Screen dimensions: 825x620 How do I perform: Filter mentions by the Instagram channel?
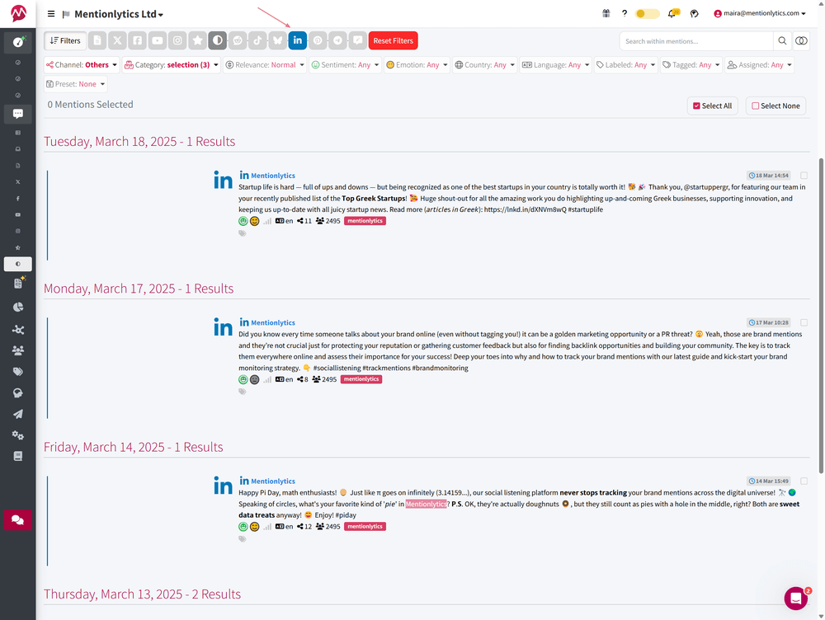point(177,40)
